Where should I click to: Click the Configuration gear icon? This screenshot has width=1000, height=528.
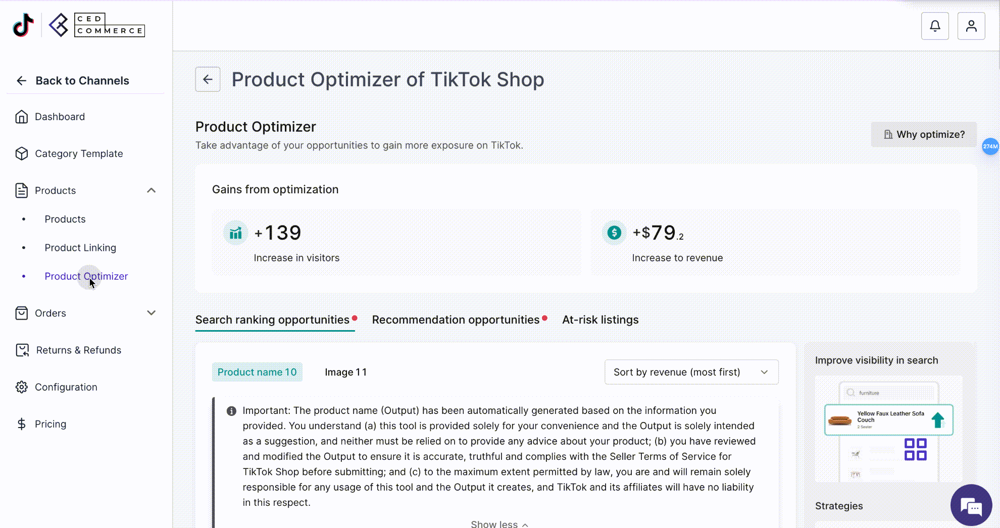point(21,387)
